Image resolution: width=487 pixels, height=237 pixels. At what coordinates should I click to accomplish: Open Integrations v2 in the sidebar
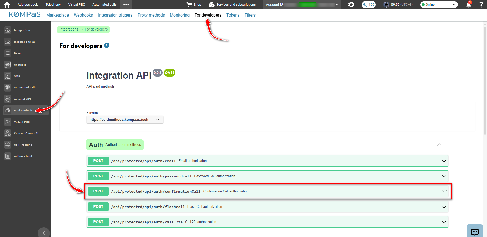(25, 42)
